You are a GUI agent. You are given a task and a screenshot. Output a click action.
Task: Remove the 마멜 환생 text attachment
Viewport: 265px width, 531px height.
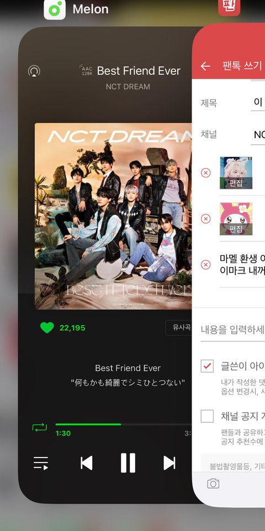205,265
